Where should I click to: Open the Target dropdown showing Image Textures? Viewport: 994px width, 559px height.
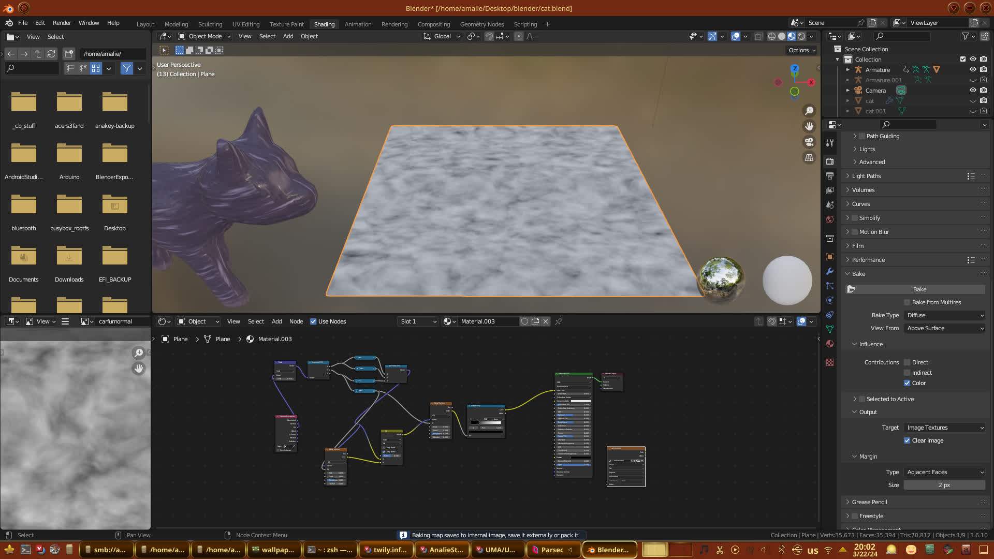[x=945, y=428]
